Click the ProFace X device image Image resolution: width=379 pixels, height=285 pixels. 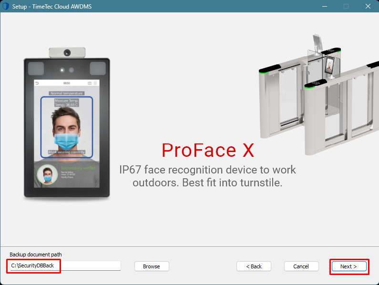[67, 123]
